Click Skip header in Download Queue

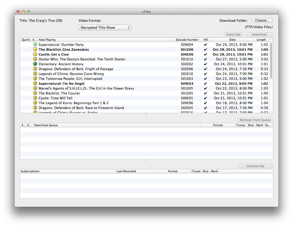point(251,125)
